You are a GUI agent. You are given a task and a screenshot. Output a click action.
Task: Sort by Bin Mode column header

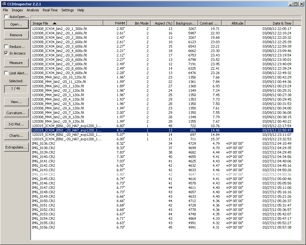[x=139, y=23]
